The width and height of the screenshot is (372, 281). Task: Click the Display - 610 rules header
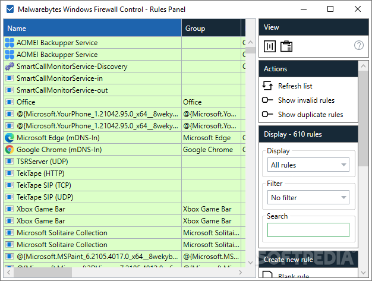tap(308, 134)
